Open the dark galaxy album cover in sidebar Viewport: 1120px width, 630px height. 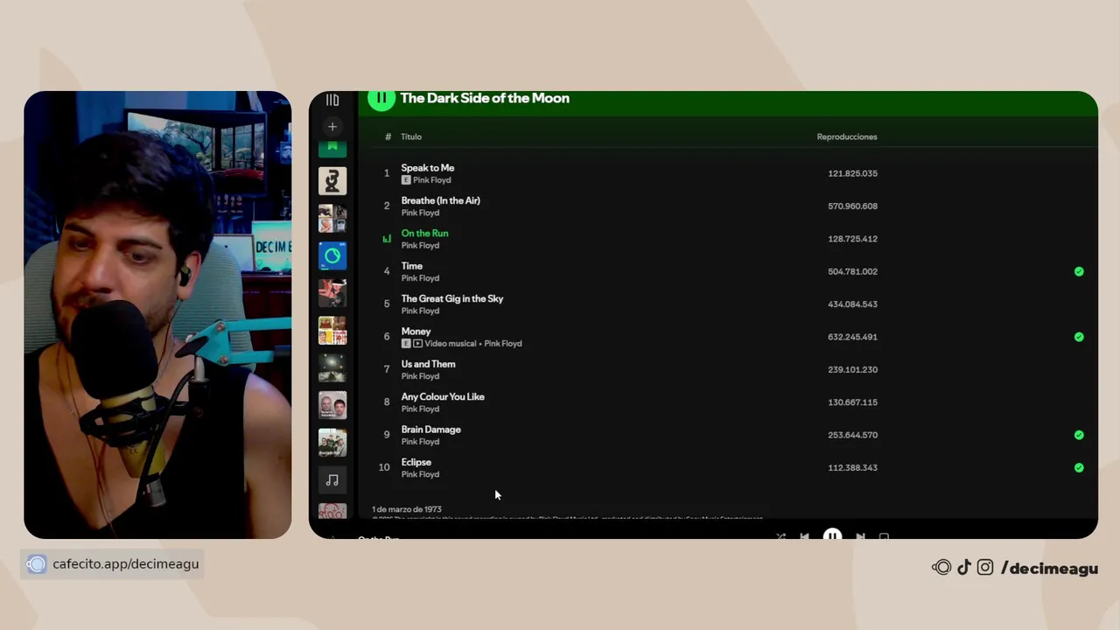332,368
